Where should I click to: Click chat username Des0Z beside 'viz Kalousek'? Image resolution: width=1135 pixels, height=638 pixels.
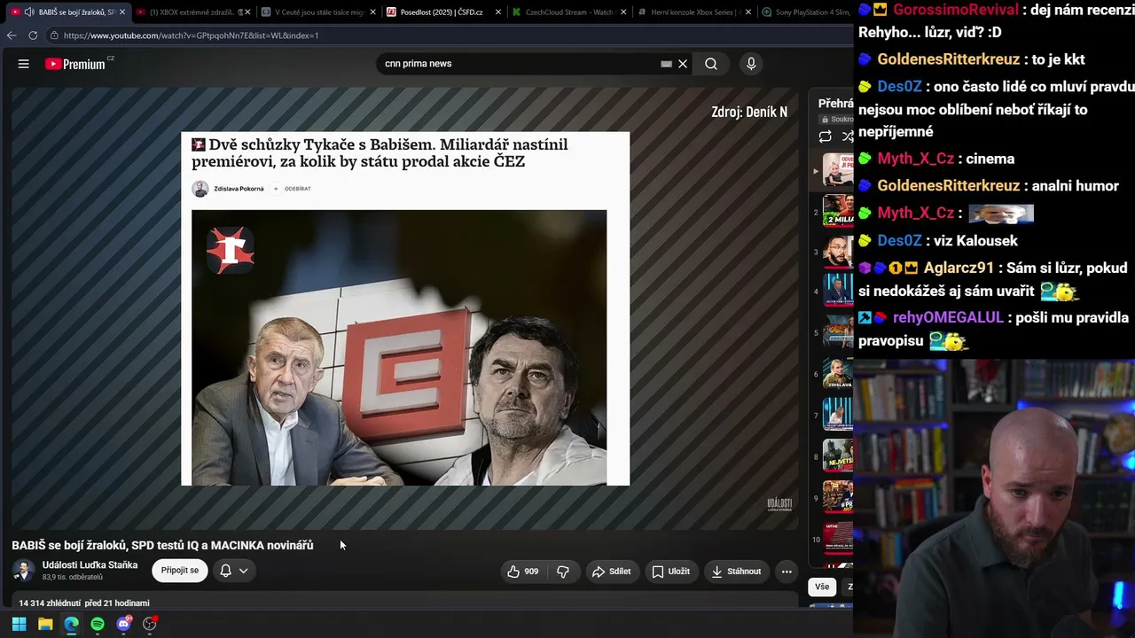pyautogui.click(x=900, y=240)
